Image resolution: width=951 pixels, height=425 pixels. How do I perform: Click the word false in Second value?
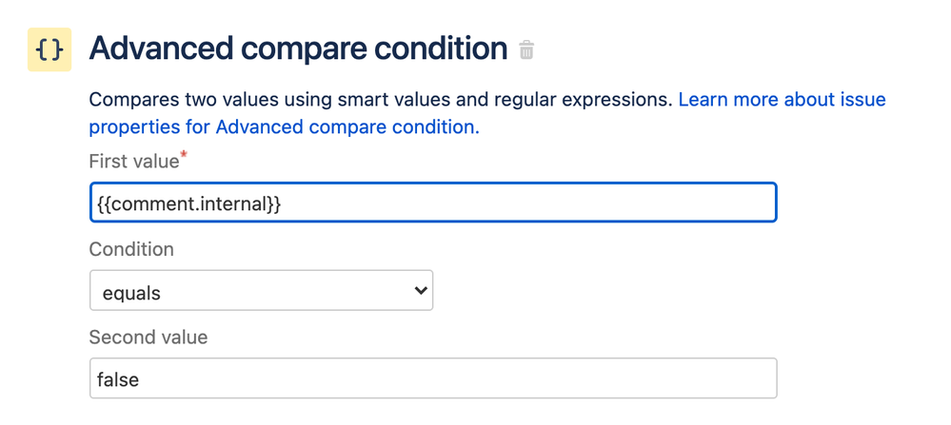pos(118,379)
